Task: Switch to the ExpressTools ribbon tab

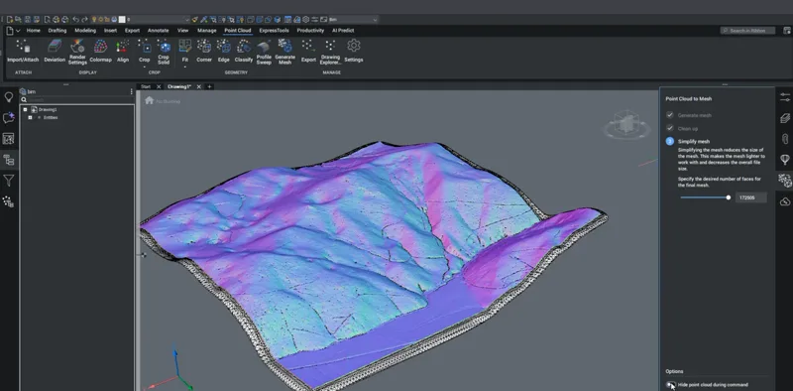Action: [x=275, y=31]
